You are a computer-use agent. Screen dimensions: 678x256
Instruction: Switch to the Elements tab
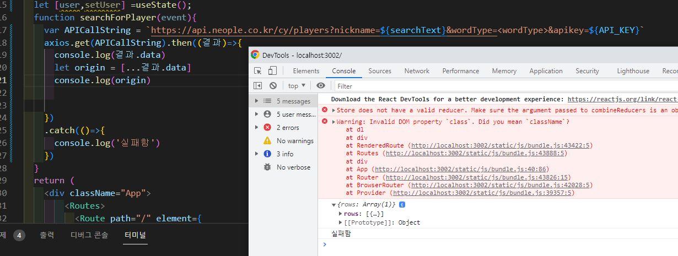(306, 71)
